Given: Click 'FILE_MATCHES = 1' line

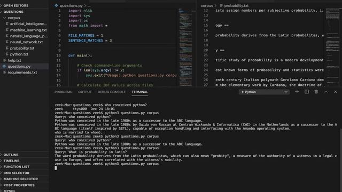Looking at the screenshot, I should (x=85, y=36).
